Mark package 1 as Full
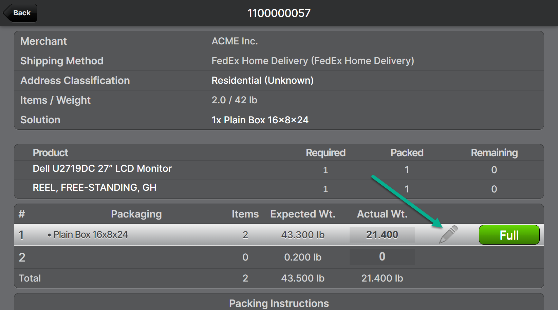The height and width of the screenshot is (310, 558). coord(509,235)
